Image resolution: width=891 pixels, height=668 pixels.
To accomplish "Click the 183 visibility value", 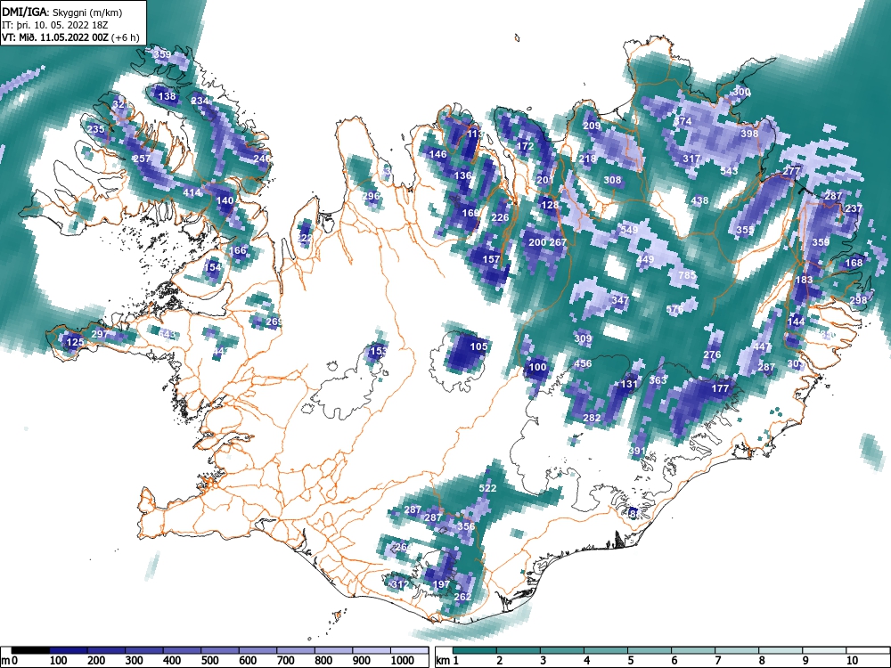I will click(804, 280).
